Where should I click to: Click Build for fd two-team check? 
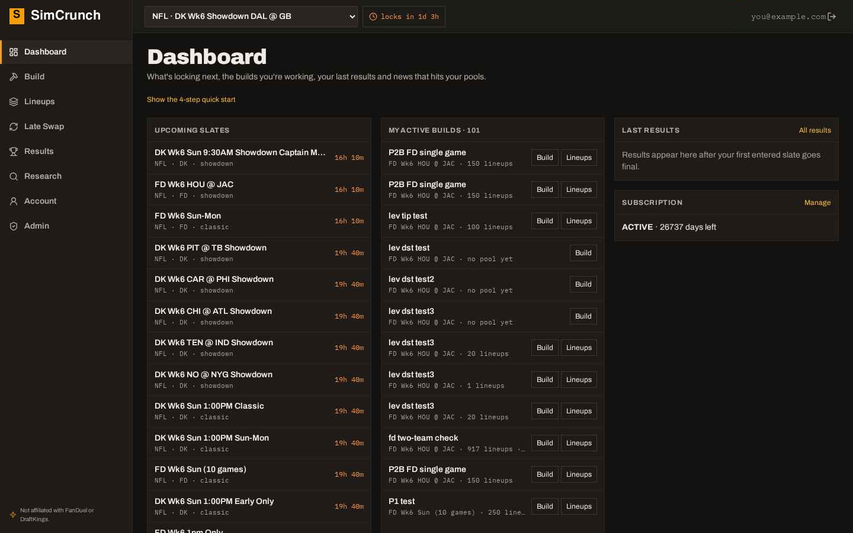(x=545, y=443)
